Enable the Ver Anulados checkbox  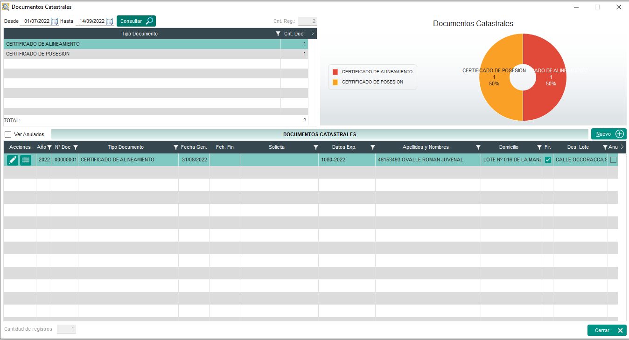8,134
